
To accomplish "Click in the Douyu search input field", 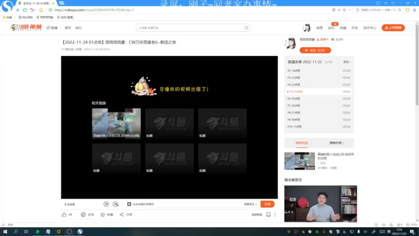I will point(190,28).
